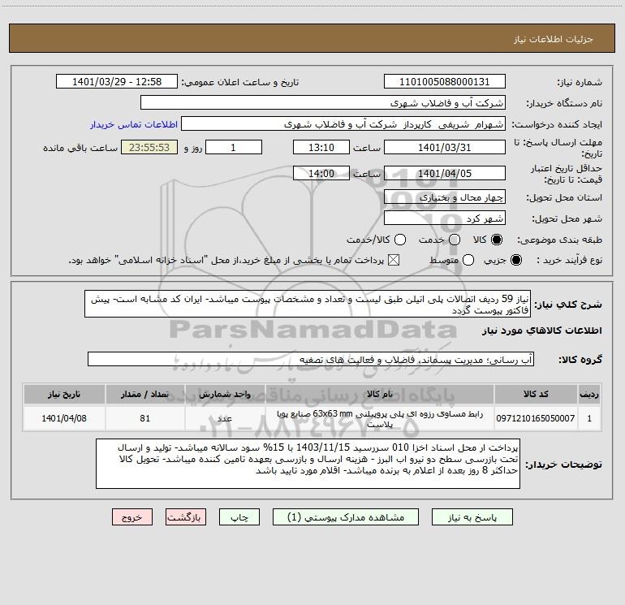Click the بازگشت back button
Image resolution: width=625 pixels, height=605 pixels.
[x=186, y=517]
